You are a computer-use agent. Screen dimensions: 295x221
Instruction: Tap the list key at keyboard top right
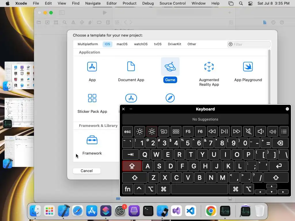pos(284,132)
